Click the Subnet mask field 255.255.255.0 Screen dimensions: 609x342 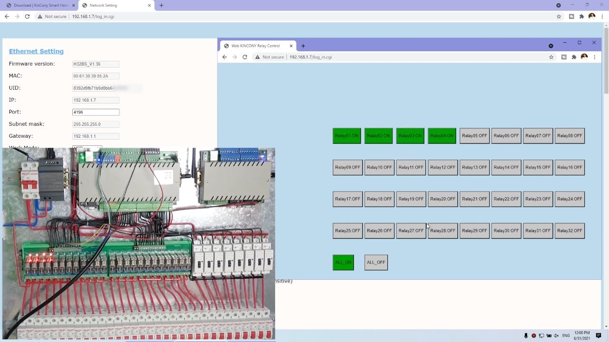tap(96, 124)
